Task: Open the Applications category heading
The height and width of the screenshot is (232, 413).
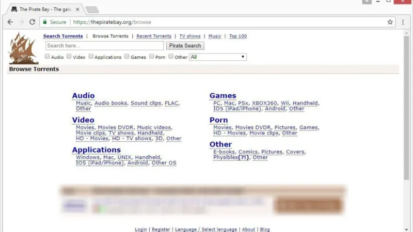Action: [x=97, y=150]
